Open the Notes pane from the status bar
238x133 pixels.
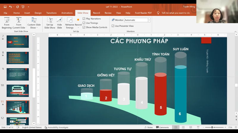(148, 127)
